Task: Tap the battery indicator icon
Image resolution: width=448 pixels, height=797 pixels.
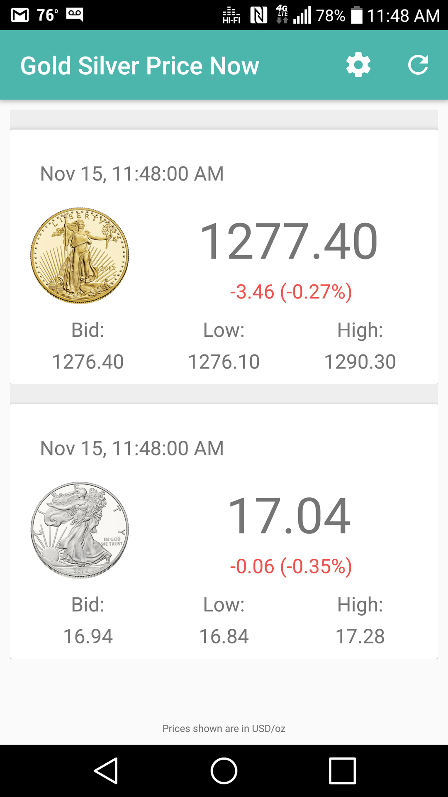Action: click(x=357, y=15)
